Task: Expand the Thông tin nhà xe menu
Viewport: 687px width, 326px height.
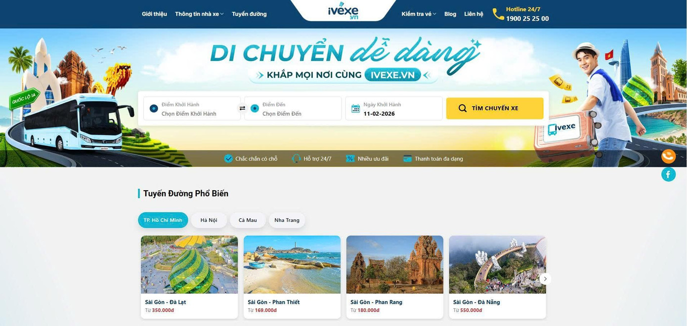Action: click(x=199, y=14)
